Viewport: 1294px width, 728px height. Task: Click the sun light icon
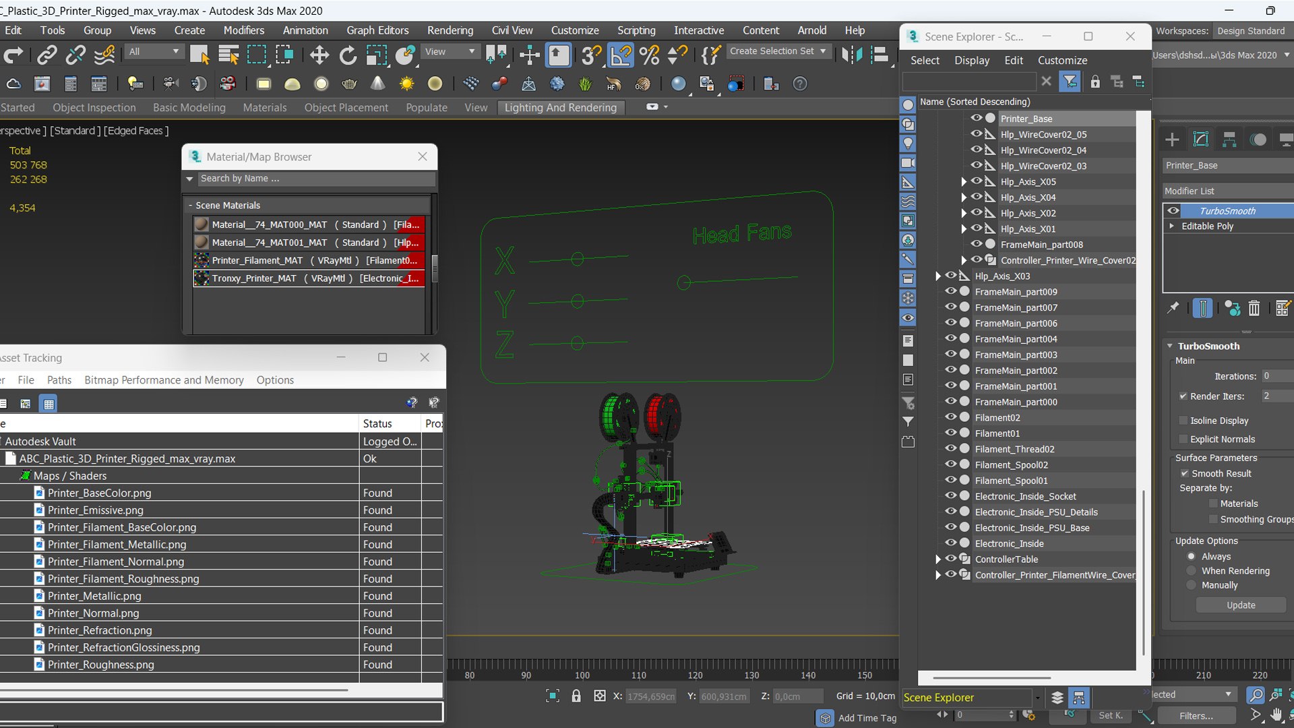(406, 84)
